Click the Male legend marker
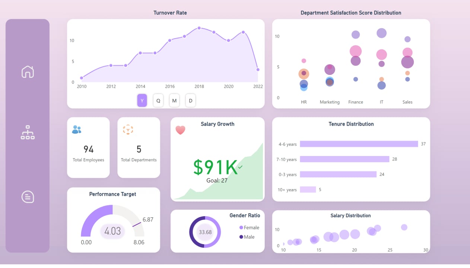470x268 pixels. [x=241, y=237]
